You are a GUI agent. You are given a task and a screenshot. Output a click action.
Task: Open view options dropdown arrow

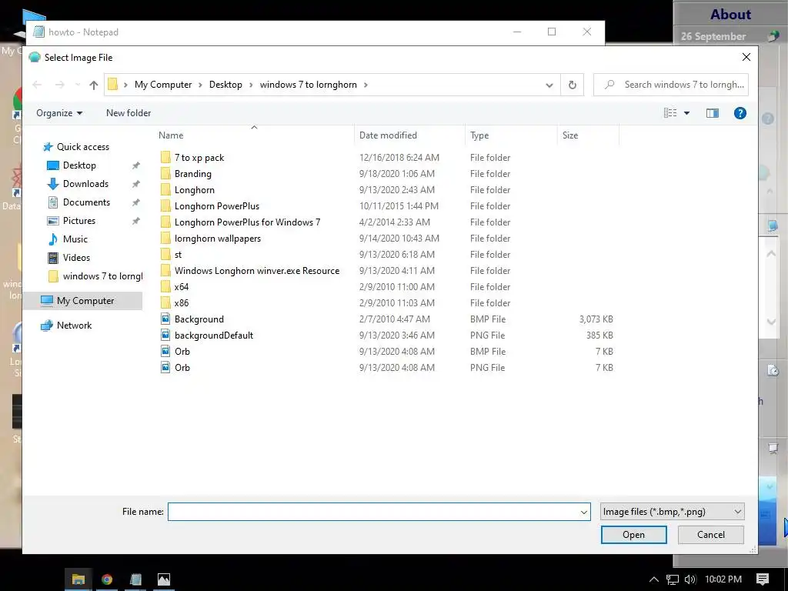[x=686, y=113]
